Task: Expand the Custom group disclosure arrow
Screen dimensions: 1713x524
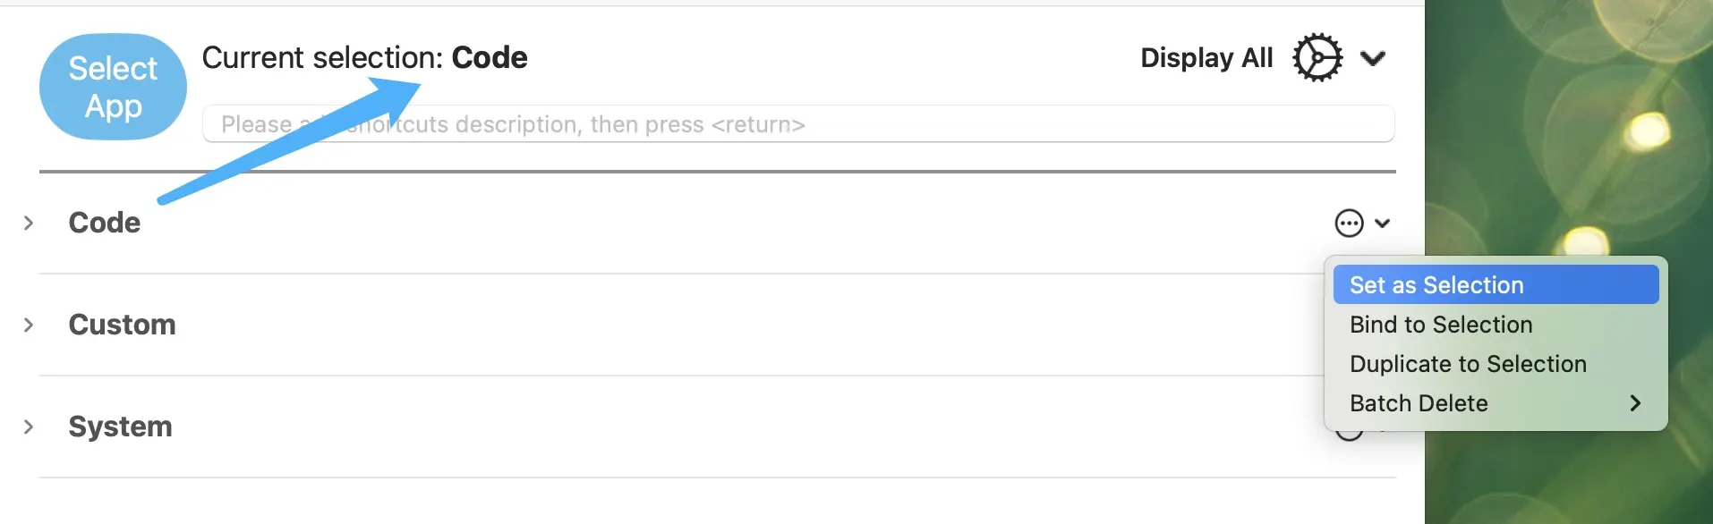Action: 29,325
